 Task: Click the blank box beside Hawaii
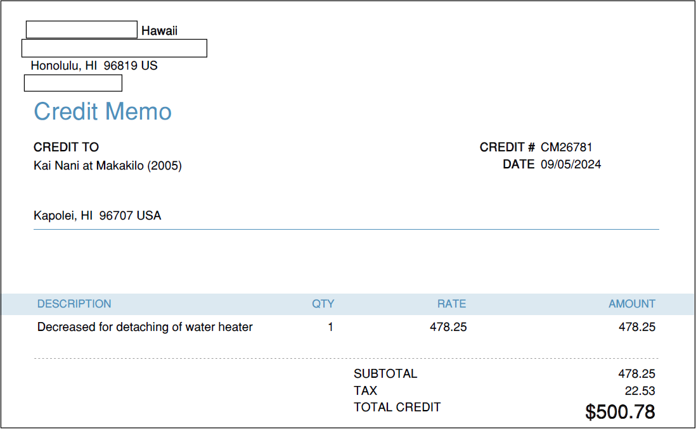81,30
